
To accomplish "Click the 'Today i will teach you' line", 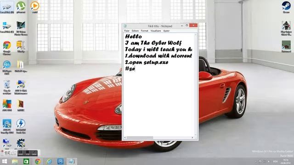I will pyautogui.click(x=158, y=49).
